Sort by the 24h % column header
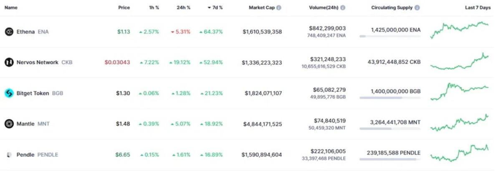 (184, 8)
